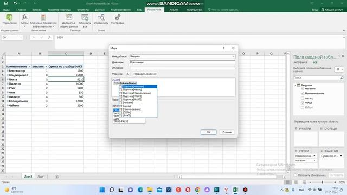This screenshot has width=347, height=195.
Task: Open Наименование column filter dropdown
Action: point(30,66)
